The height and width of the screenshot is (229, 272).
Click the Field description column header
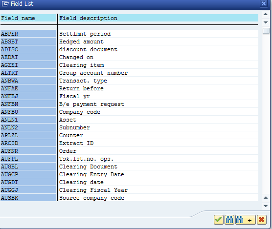(x=158, y=18)
